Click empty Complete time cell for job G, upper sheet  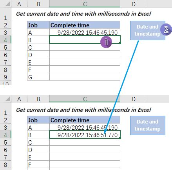(x=85, y=77)
